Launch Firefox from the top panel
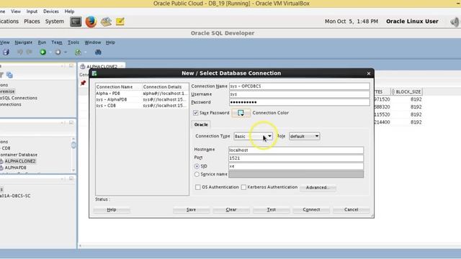The image size is (461, 259). [91, 22]
